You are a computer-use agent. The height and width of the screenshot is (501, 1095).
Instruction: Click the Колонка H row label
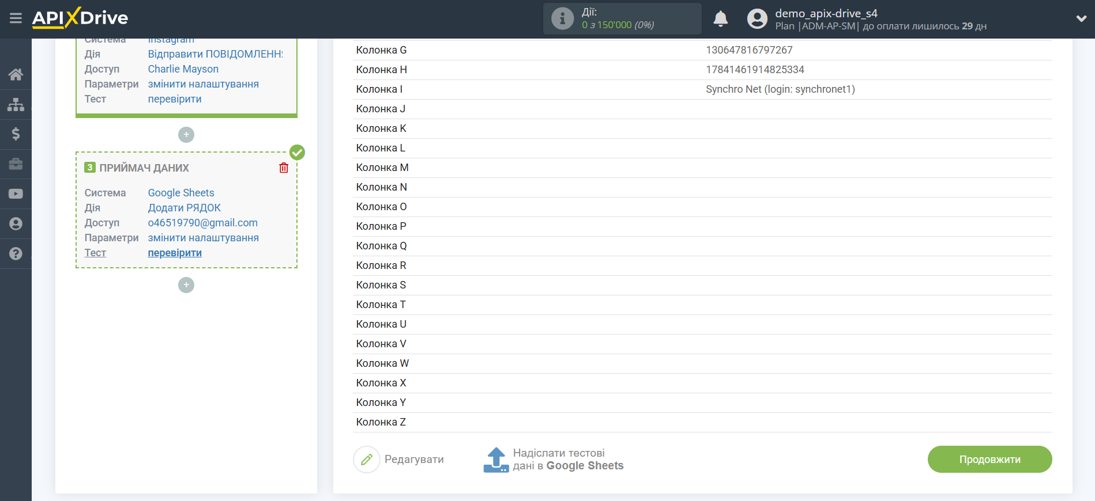[x=382, y=70]
